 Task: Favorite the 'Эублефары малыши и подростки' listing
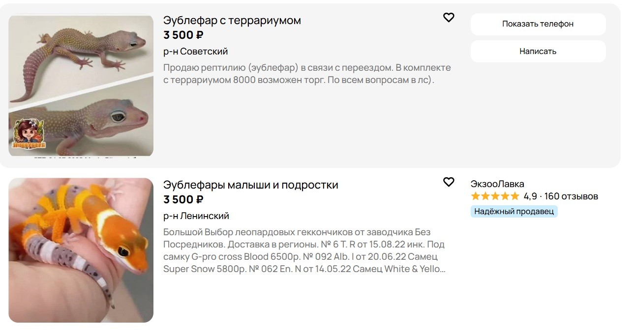point(449,182)
